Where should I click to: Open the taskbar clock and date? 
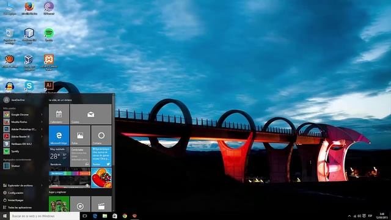point(381,216)
